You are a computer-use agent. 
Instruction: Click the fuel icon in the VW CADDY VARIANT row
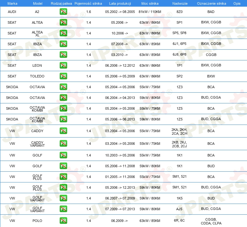pyautogui.click(x=63, y=143)
